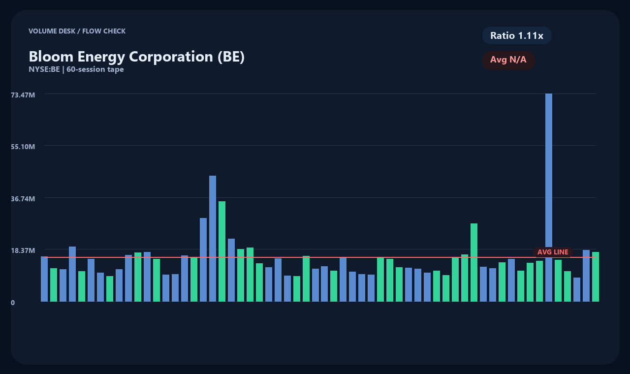Click the tallest blue volume spike bar
This screenshot has height=374, width=630.
[x=549, y=197]
